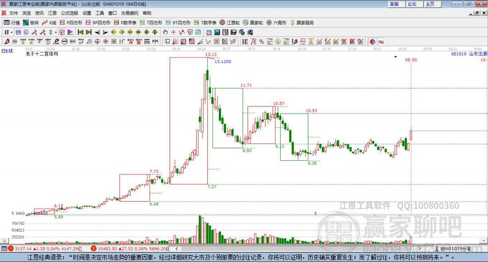
Task: Step chart left with black arrow
Action: [97, 32]
